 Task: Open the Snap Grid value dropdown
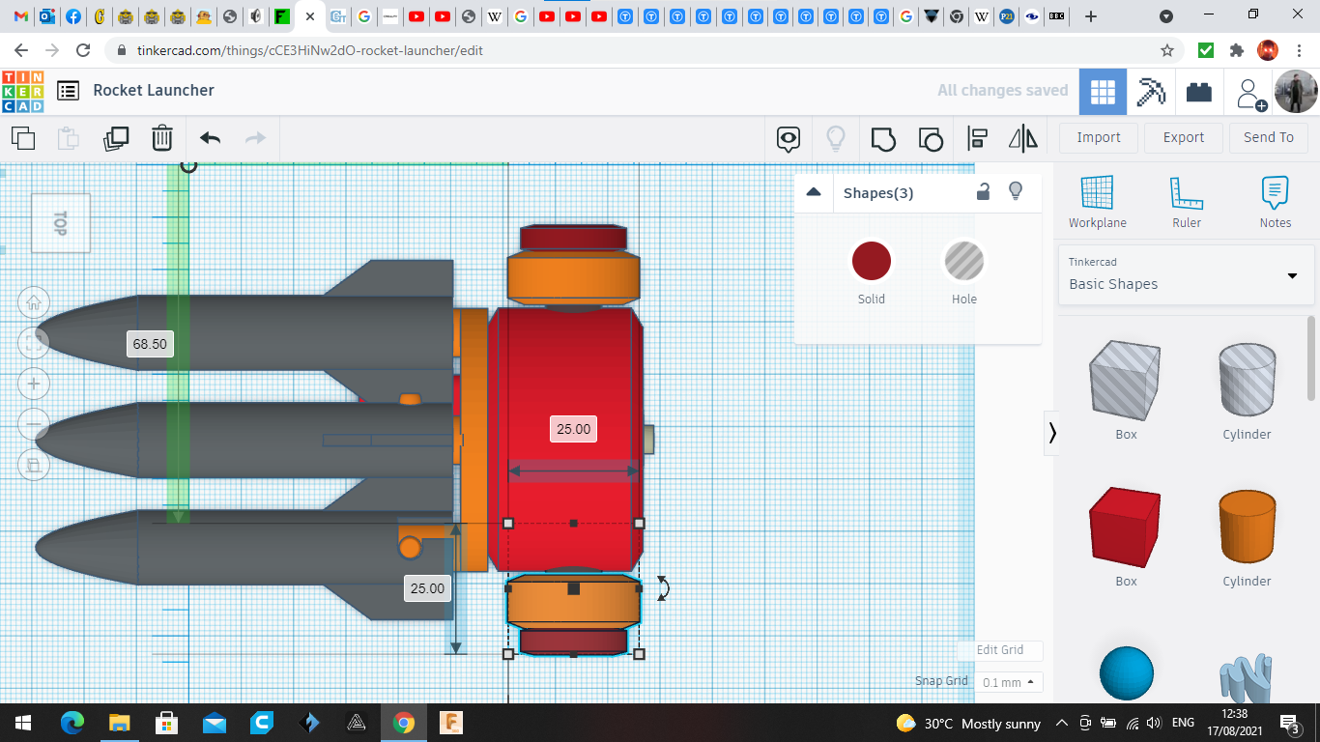1007,682
